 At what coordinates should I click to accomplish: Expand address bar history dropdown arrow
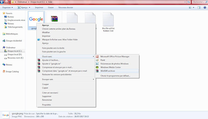point(185,2)
